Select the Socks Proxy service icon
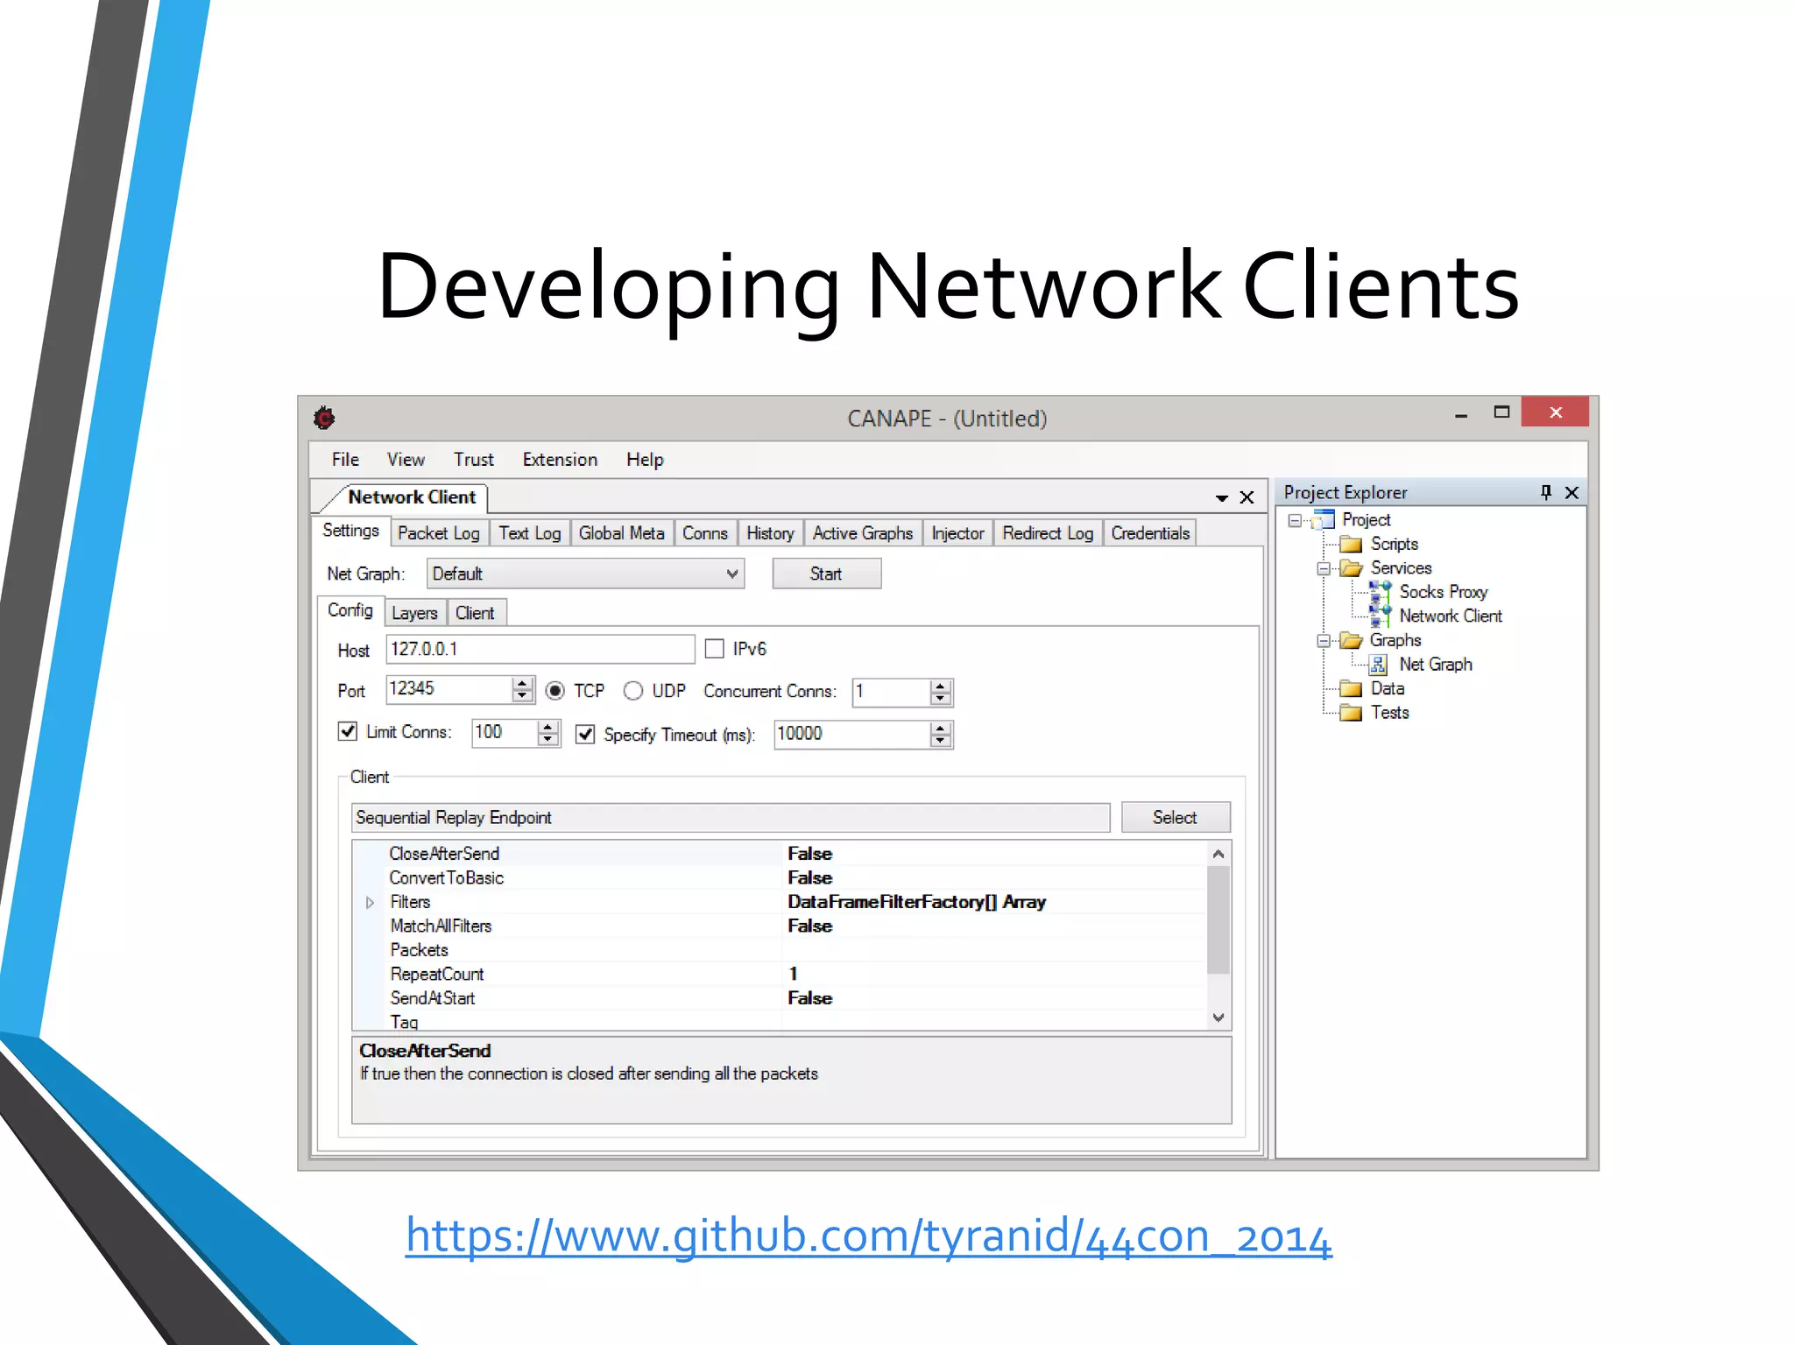1794x1345 pixels. coord(1380,592)
